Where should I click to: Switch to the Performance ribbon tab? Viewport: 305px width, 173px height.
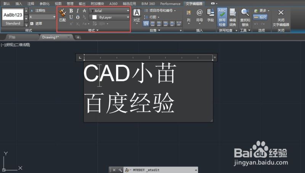(x=170, y=4)
